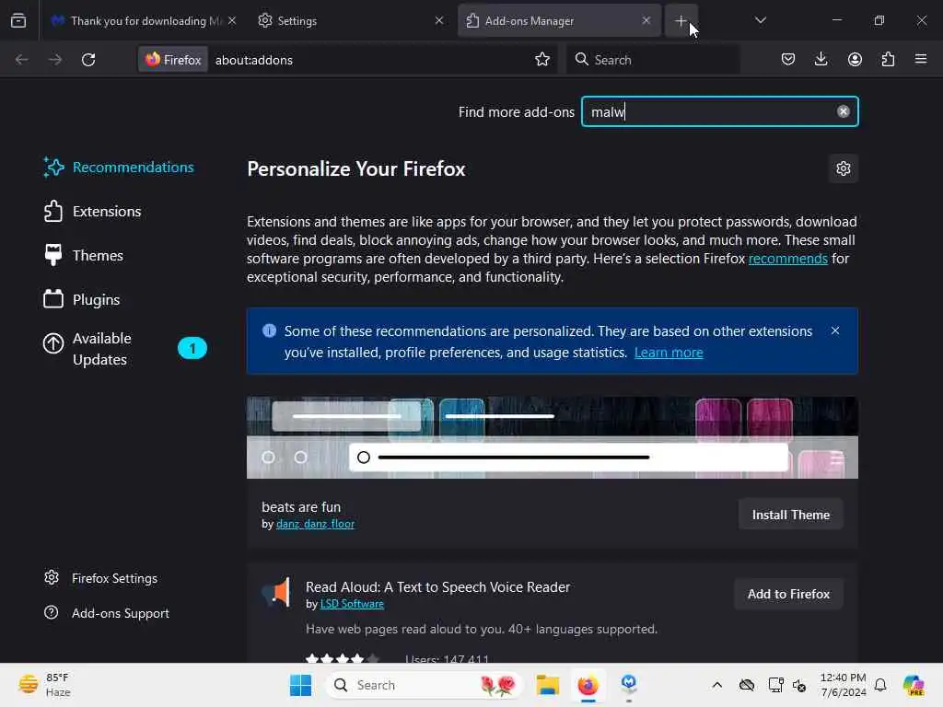Bookmark this page with star icon
Image resolution: width=943 pixels, height=707 pixels.
click(541, 59)
